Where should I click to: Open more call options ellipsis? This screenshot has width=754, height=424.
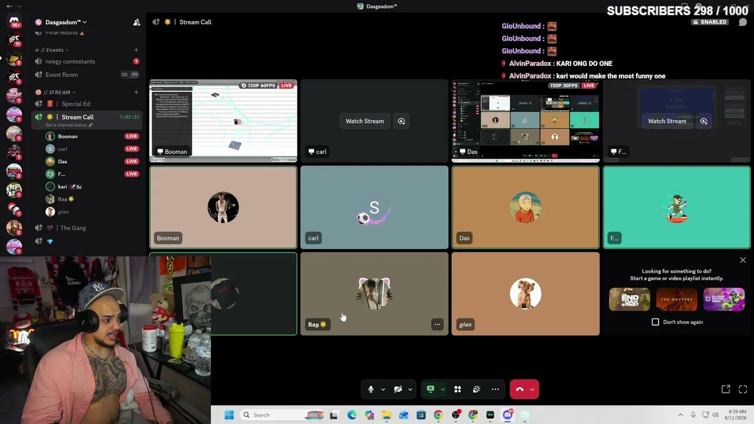coord(495,389)
